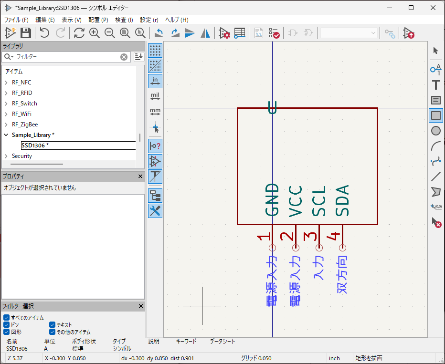
Task: Close the プロパティ panel
Action: [140, 177]
